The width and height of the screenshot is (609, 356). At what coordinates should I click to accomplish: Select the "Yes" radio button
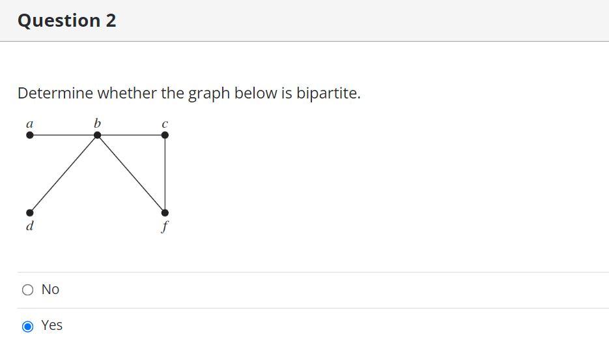pos(27,327)
